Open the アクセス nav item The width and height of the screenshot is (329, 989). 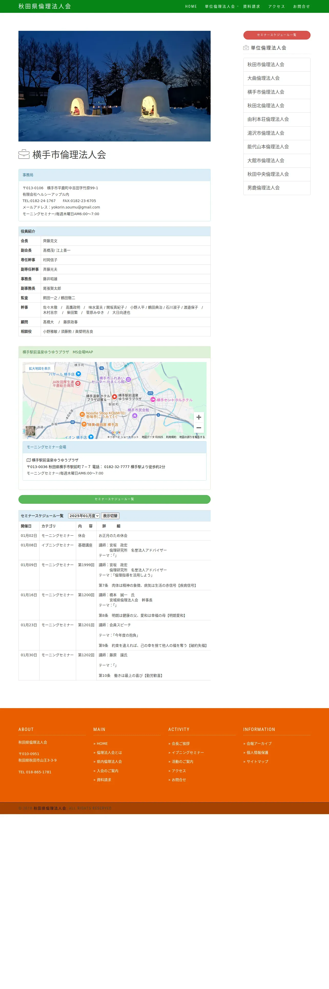tap(276, 6)
